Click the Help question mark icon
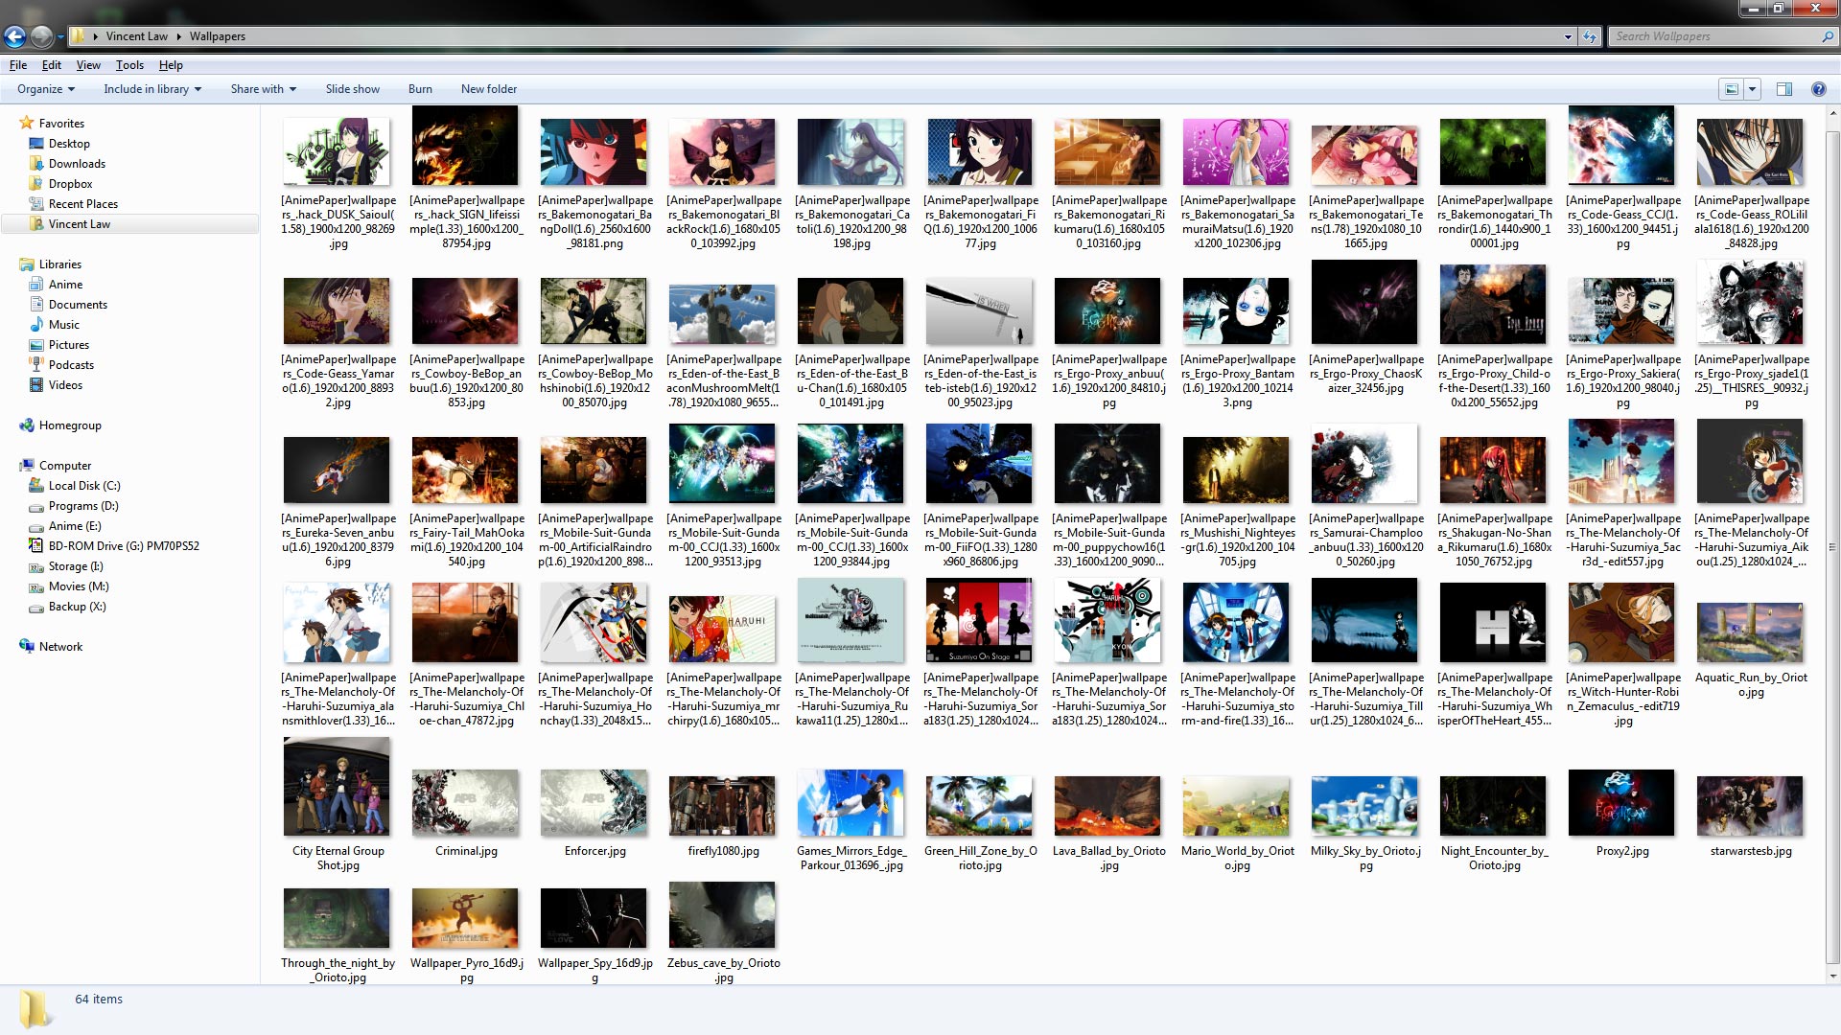 point(1818,89)
